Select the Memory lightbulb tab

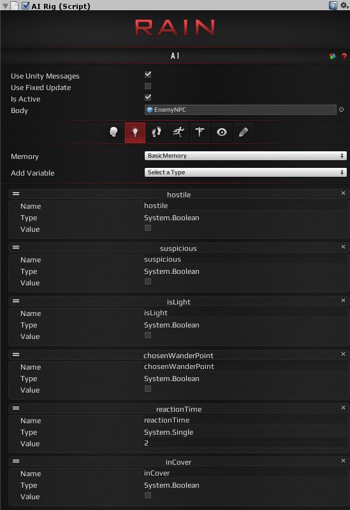point(135,132)
